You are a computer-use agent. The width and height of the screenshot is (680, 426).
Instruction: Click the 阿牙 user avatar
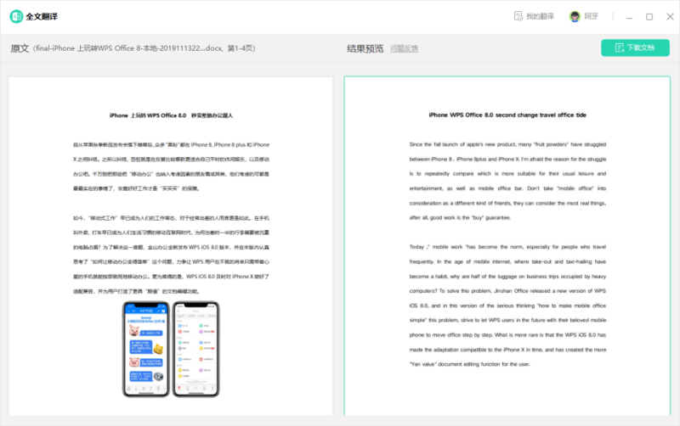point(575,16)
